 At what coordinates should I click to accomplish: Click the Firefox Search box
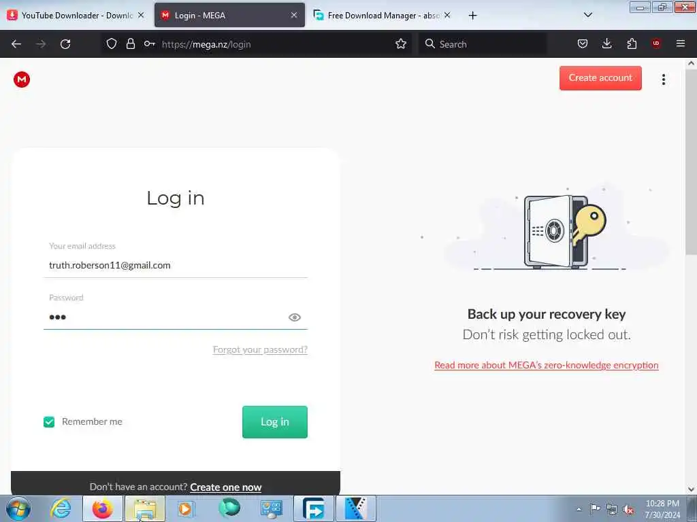tap(483, 44)
